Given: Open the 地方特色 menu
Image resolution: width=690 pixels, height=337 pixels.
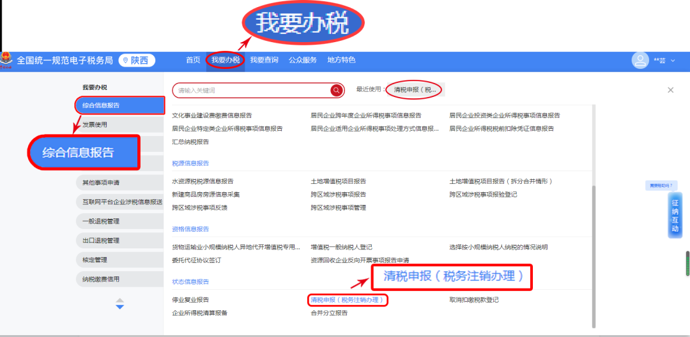Looking at the screenshot, I should [341, 60].
